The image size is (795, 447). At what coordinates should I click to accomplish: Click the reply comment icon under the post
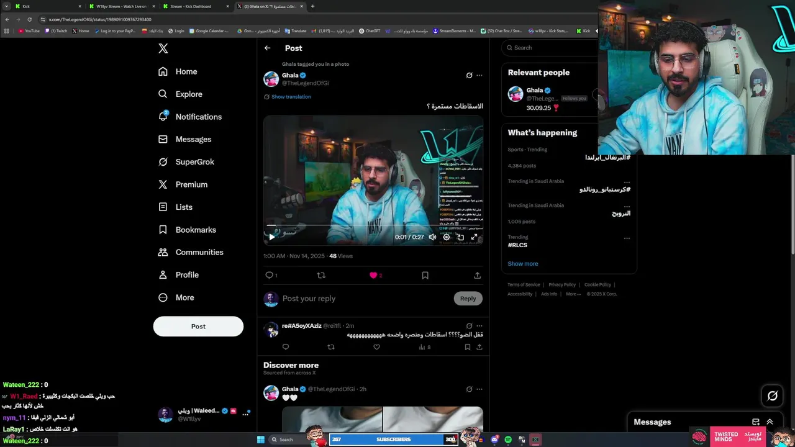tap(269, 275)
